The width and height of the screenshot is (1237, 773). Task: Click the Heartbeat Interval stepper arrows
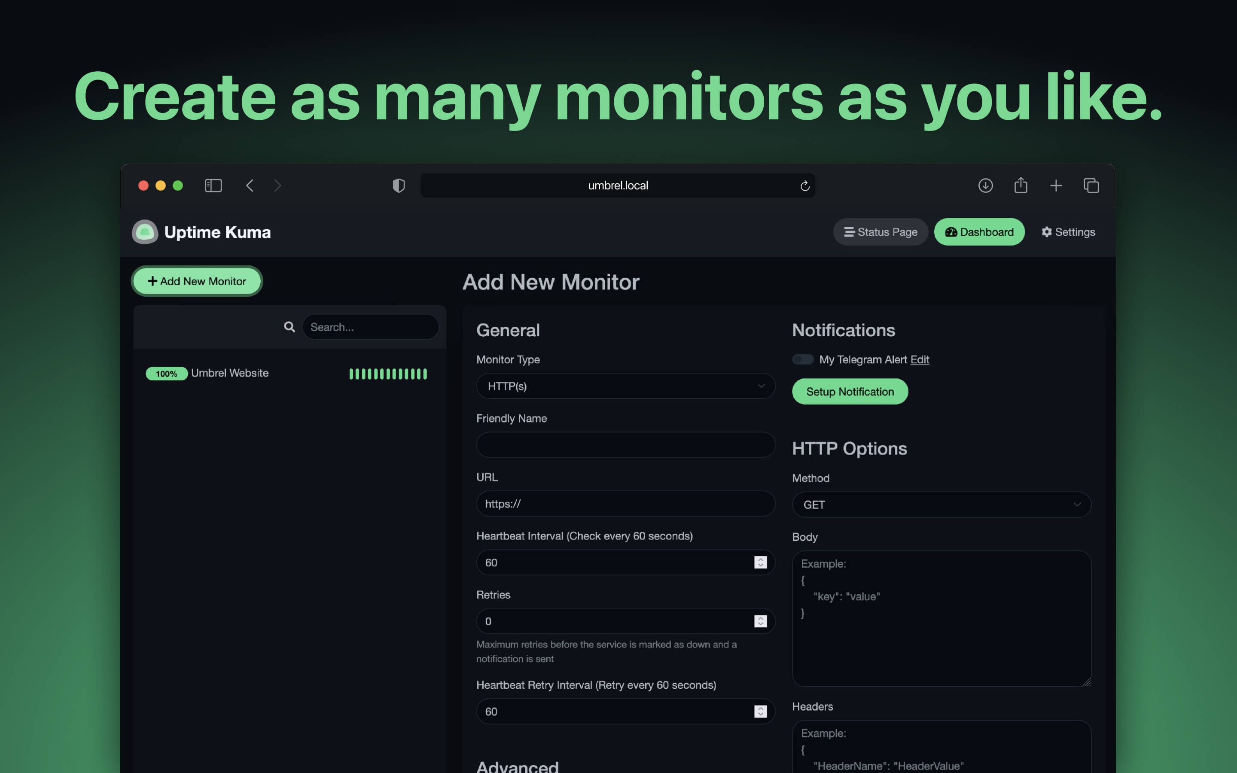coord(760,563)
